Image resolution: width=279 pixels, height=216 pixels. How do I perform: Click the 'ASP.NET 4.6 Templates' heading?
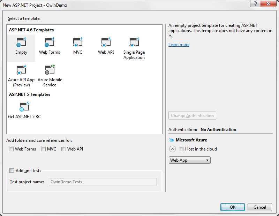[x=31, y=30]
